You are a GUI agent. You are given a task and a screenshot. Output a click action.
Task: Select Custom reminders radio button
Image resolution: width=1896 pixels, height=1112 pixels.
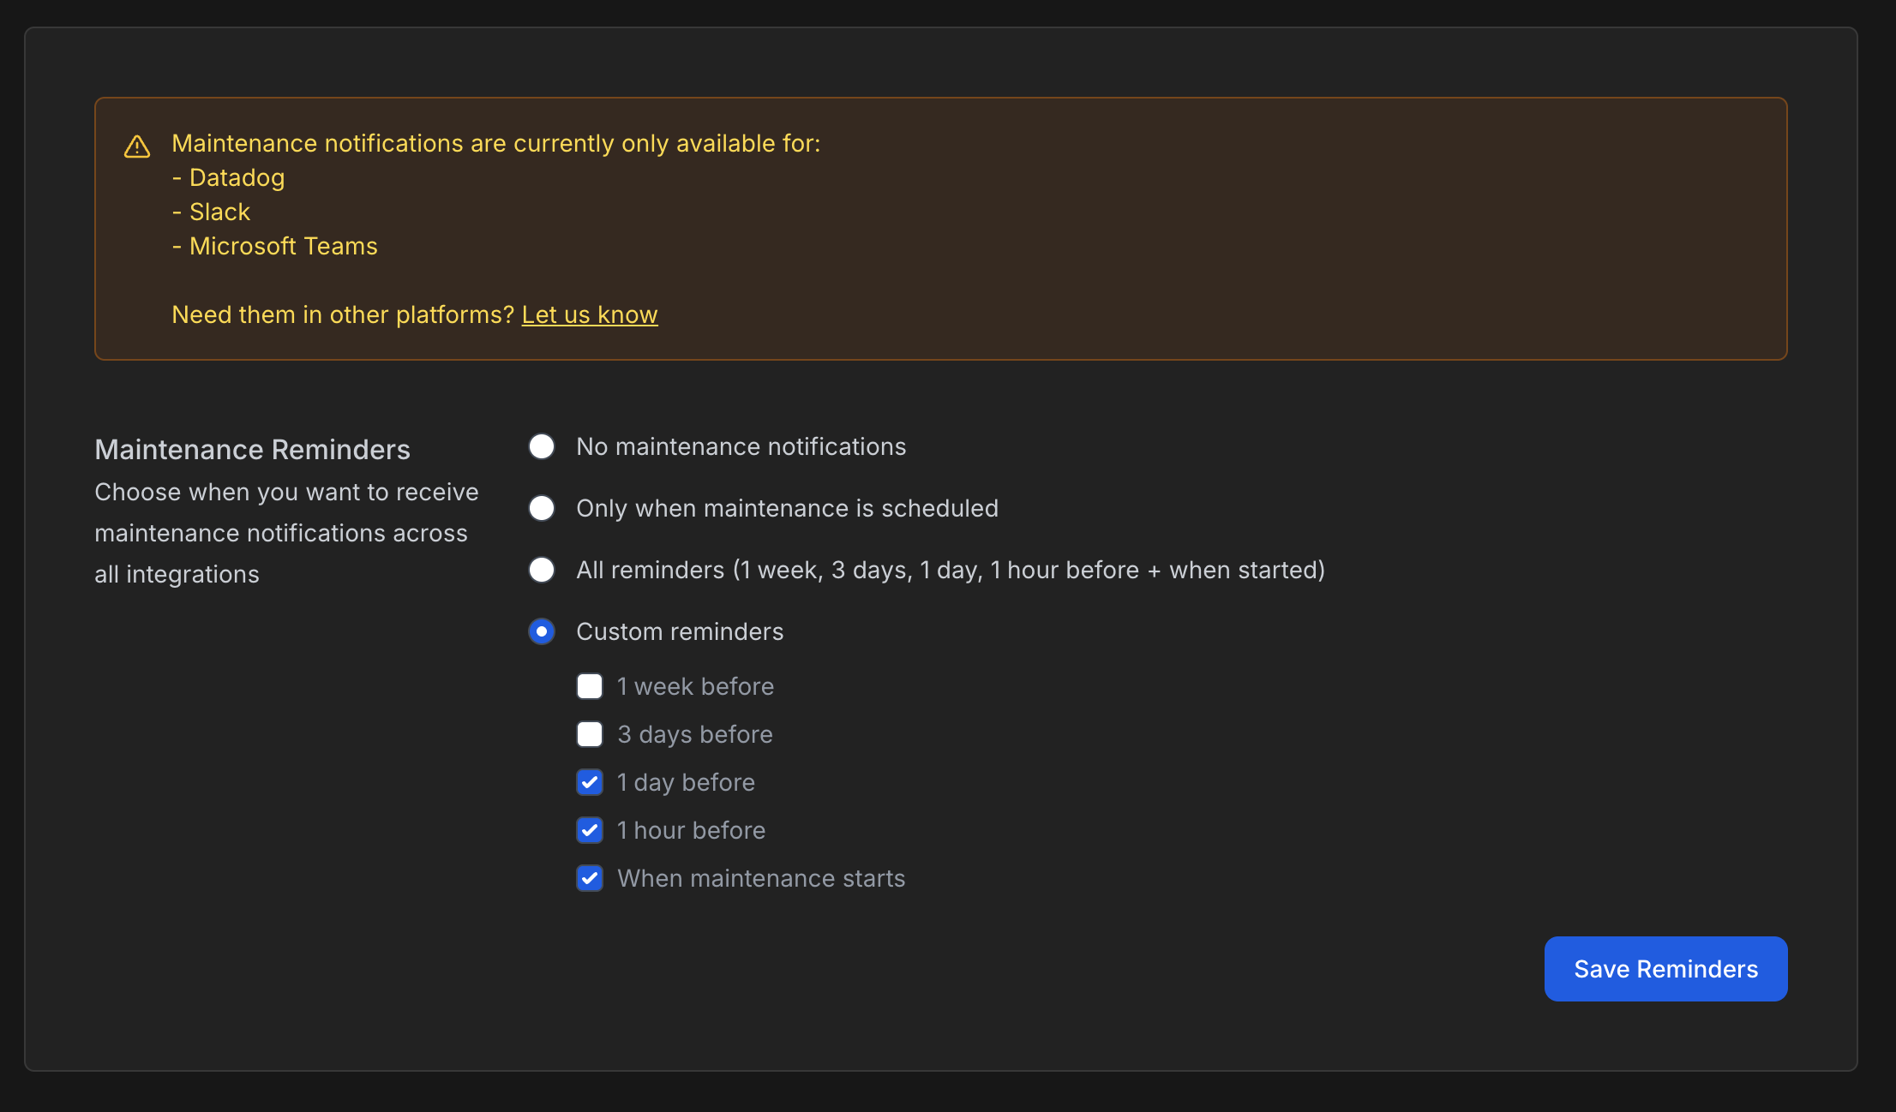pyautogui.click(x=542, y=631)
